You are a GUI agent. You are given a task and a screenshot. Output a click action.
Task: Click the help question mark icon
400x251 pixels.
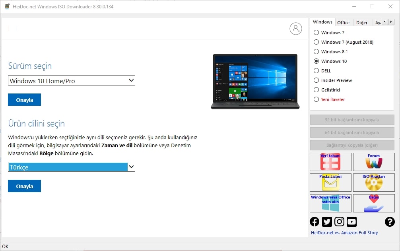pos(389,222)
